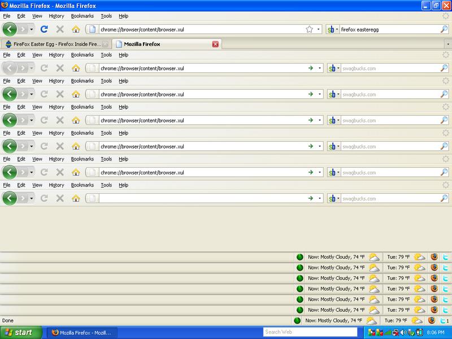Click the Stop (X) icon in the topmost toolbar
The width and height of the screenshot is (452, 339).
(x=60, y=29)
